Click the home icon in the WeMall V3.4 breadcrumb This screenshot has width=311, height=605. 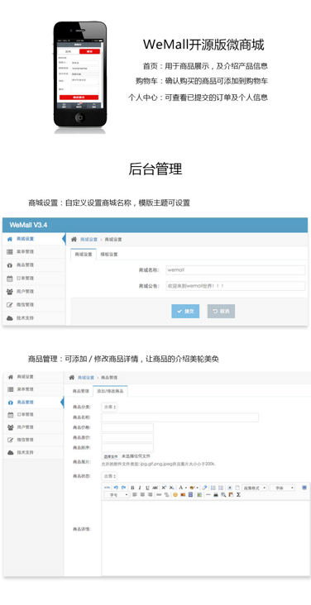coord(74,239)
